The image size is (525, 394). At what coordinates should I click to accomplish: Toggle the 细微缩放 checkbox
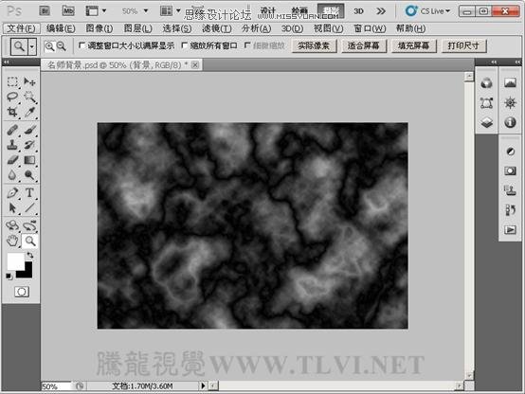coord(247,45)
